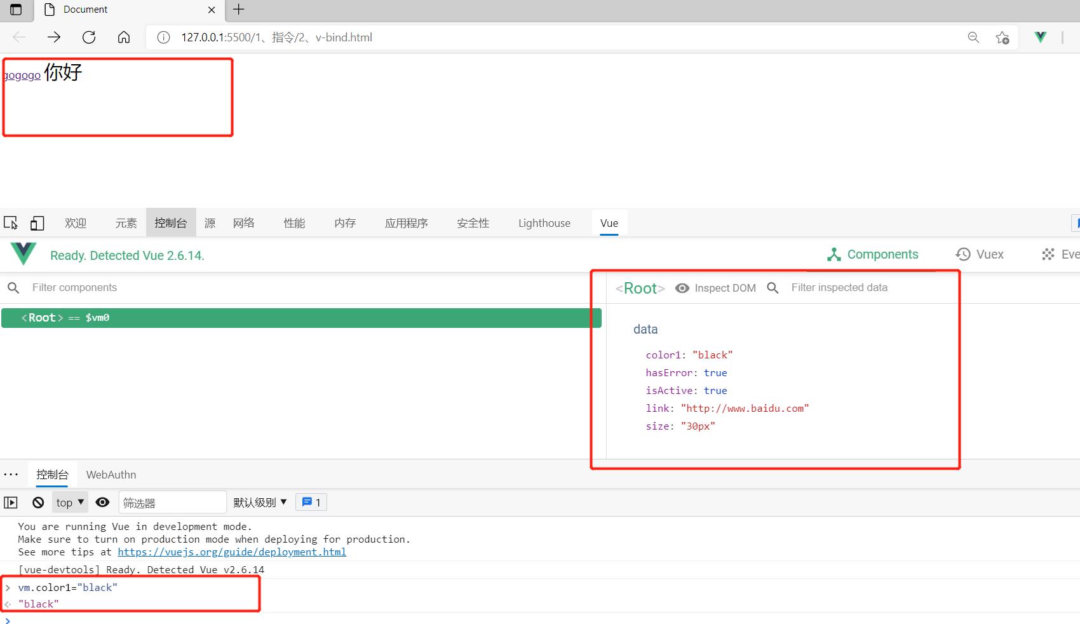Focus the console 筛选器 filter input
The width and height of the screenshot is (1080, 624).
pyautogui.click(x=172, y=503)
